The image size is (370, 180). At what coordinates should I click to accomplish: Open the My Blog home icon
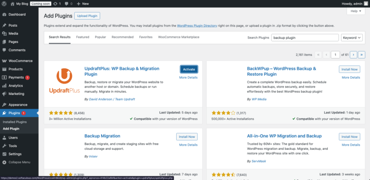(12, 3)
